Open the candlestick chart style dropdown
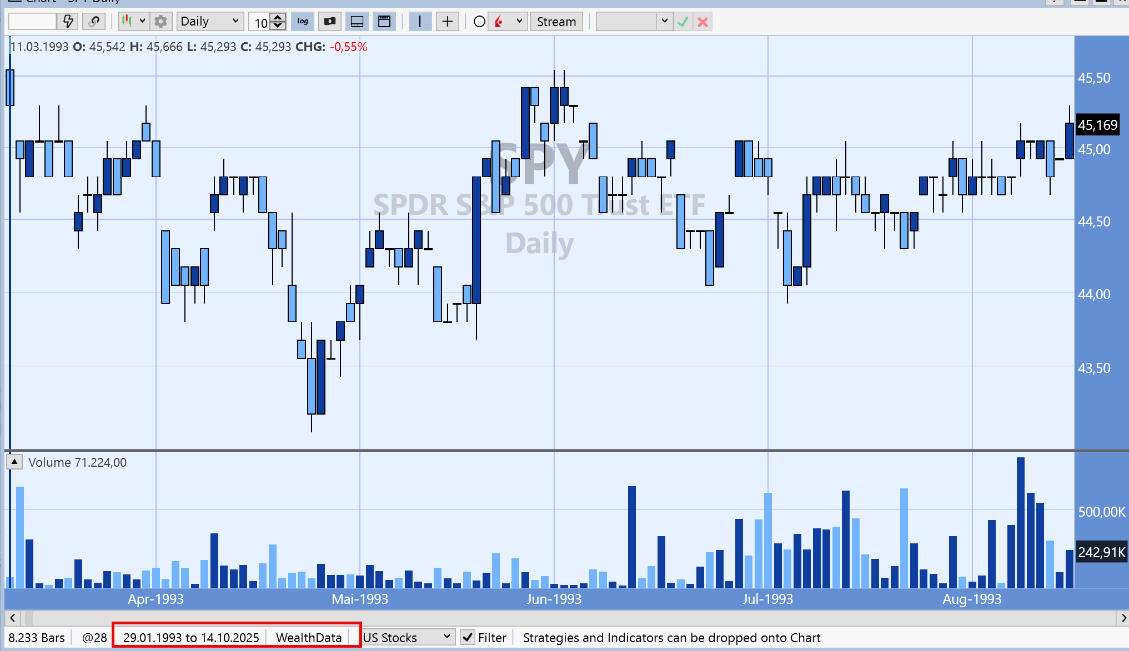Screen dimensions: 1129x651 pyautogui.click(x=142, y=21)
